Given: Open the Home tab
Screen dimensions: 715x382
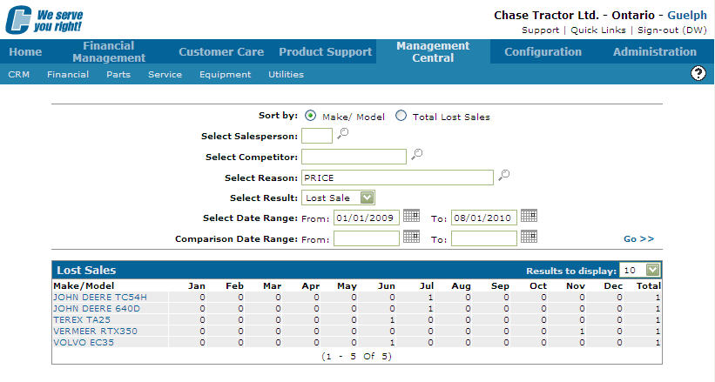Looking at the screenshot, I should [25, 51].
